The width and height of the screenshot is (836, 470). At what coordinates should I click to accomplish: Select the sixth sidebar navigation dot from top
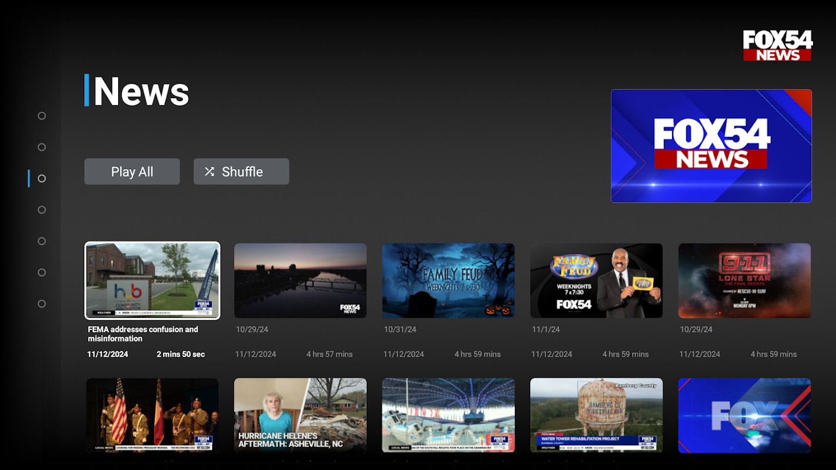(x=42, y=273)
